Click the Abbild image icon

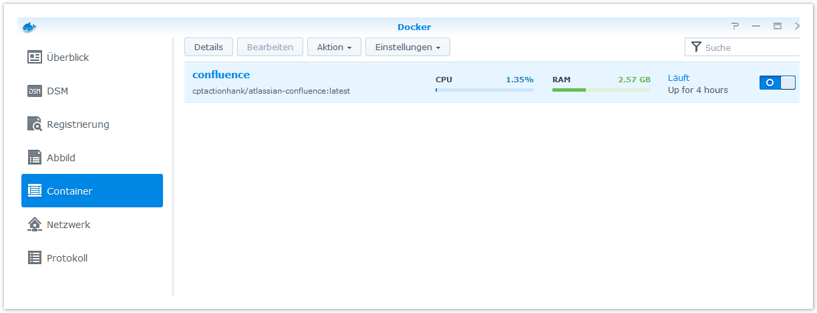[x=35, y=158]
